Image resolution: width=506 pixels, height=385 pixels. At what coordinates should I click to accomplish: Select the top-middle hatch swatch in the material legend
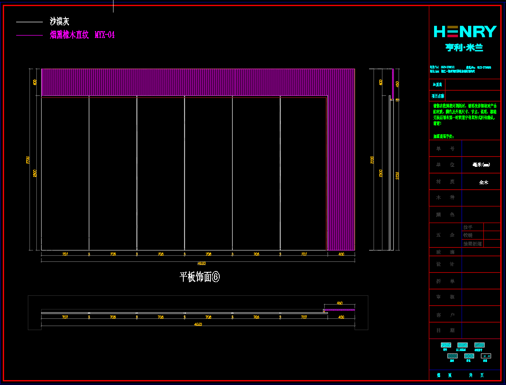click(462, 345)
